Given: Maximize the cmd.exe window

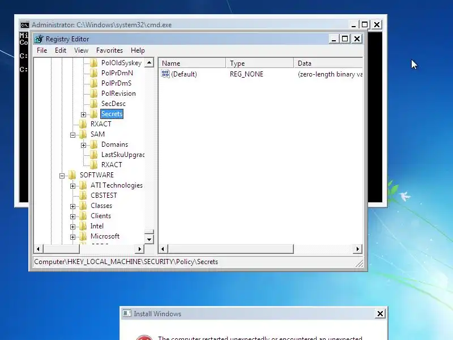Looking at the screenshot, I should (x=365, y=24).
